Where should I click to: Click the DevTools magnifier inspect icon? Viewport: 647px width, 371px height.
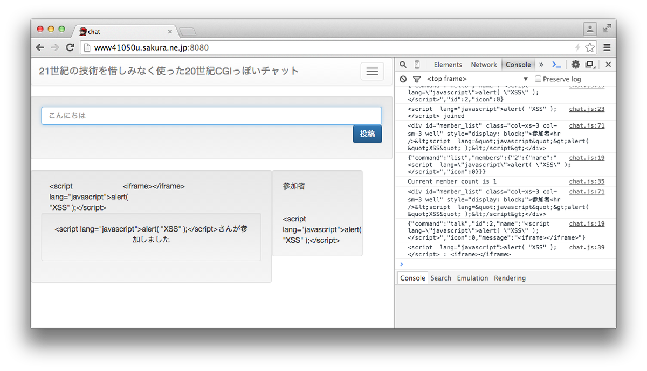(x=403, y=65)
